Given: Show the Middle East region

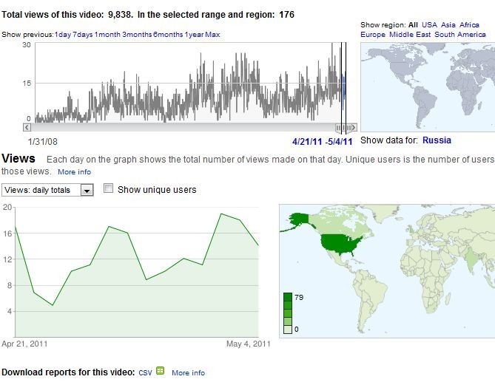Looking at the screenshot, I should pos(410,35).
